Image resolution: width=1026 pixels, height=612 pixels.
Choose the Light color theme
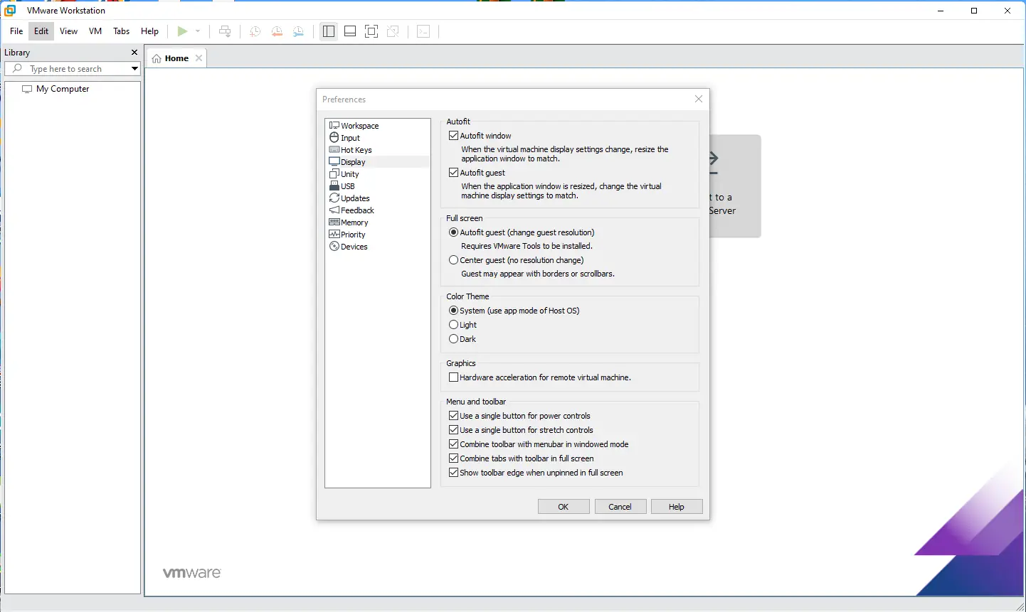click(453, 325)
